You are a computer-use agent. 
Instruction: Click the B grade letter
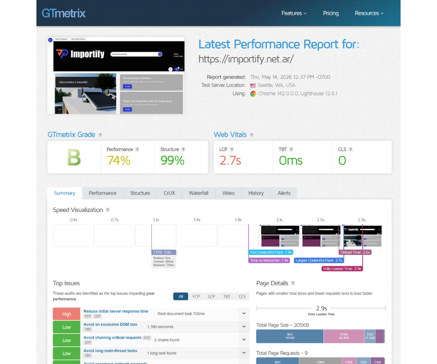(74, 158)
